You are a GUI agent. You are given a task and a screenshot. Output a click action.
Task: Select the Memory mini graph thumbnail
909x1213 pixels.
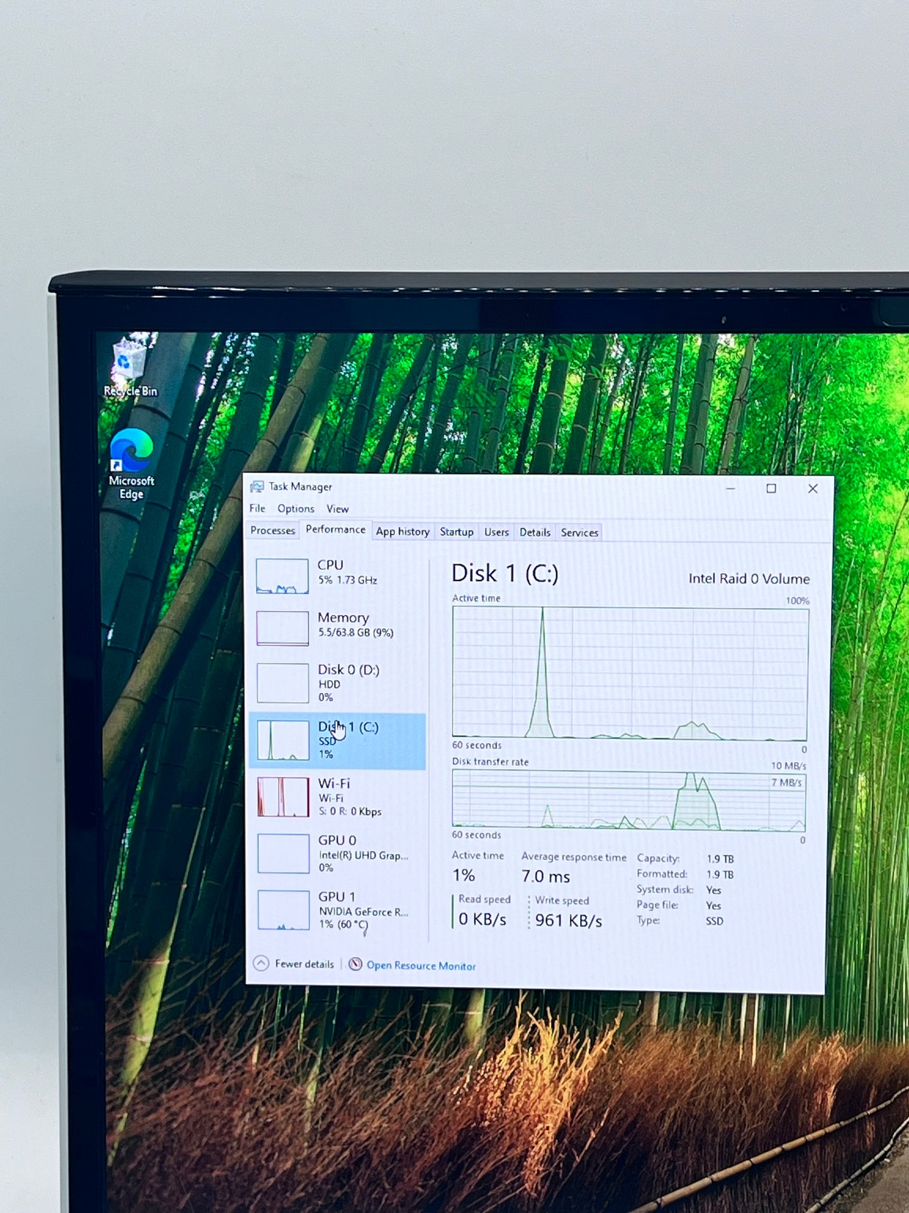(282, 628)
